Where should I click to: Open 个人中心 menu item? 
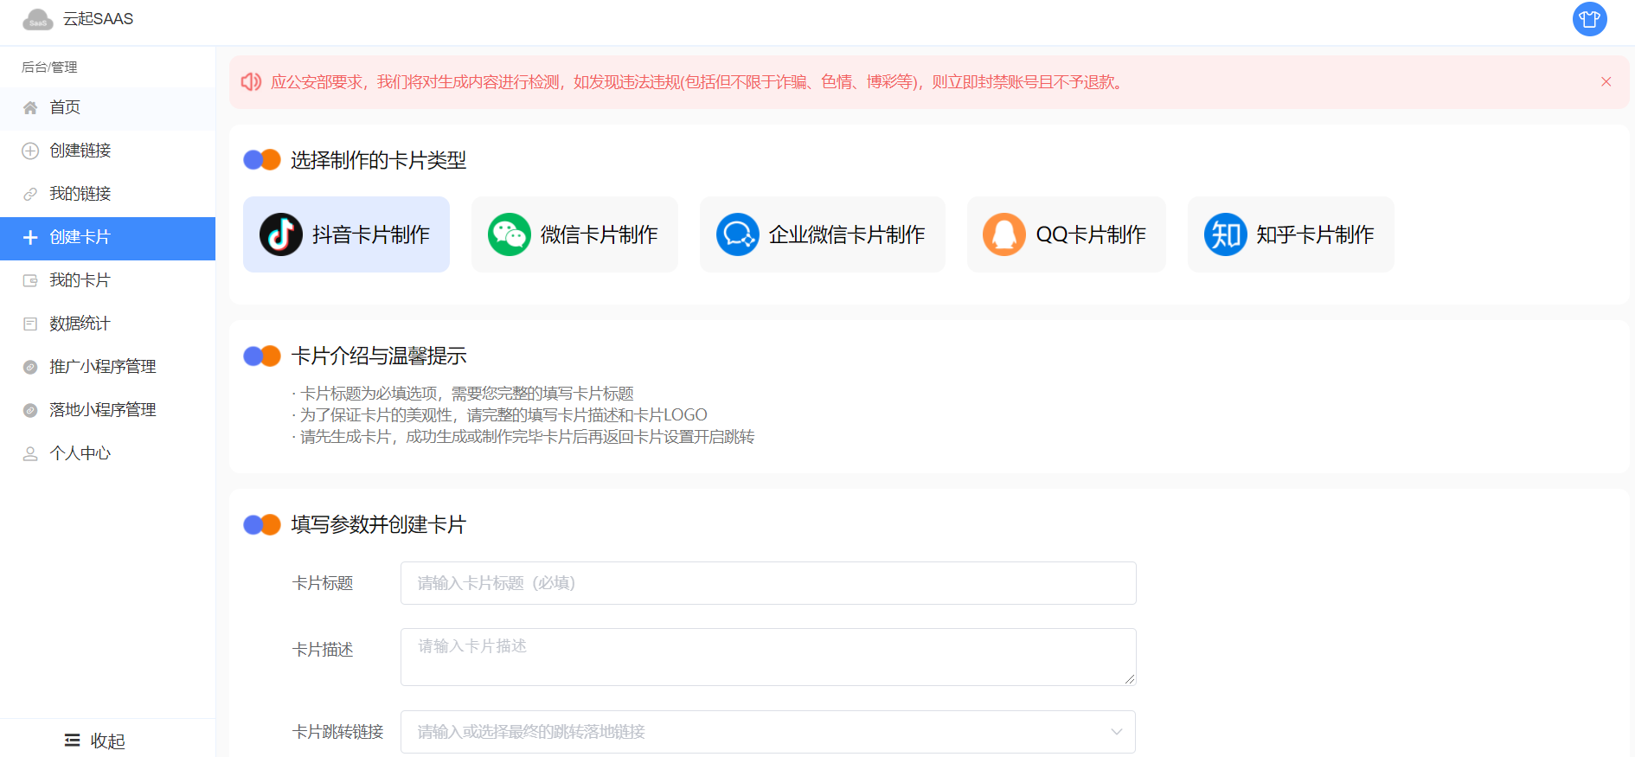(107, 453)
